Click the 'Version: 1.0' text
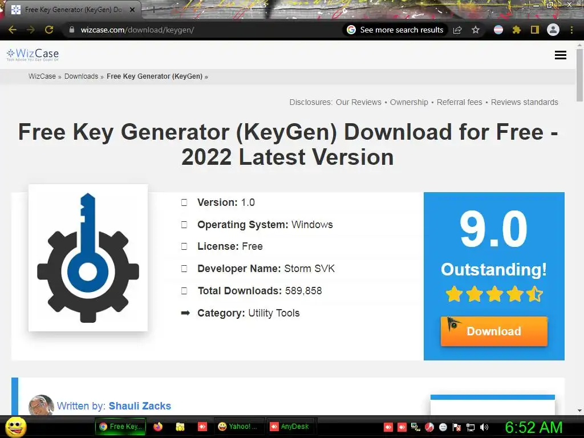The width and height of the screenshot is (584, 438). [226, 202]
